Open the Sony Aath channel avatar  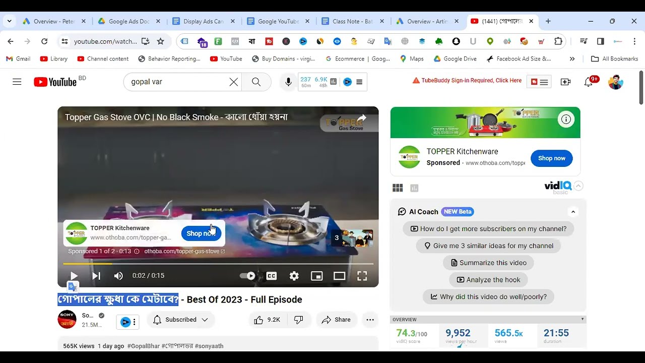[x=67, y=320]
